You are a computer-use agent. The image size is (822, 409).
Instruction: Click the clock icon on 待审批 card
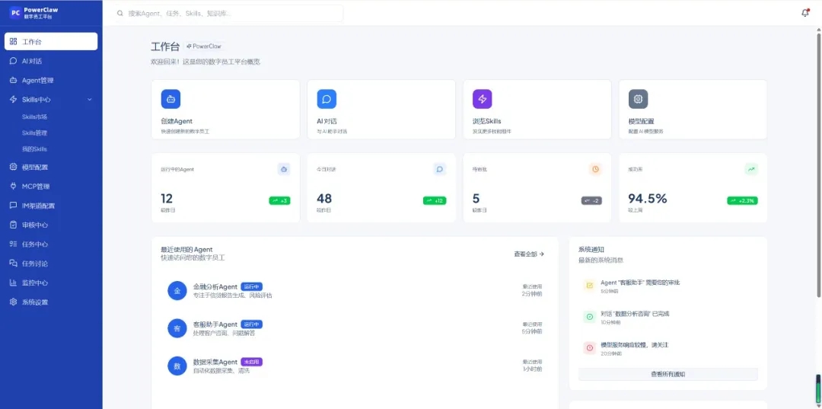(x=595, y=169)
